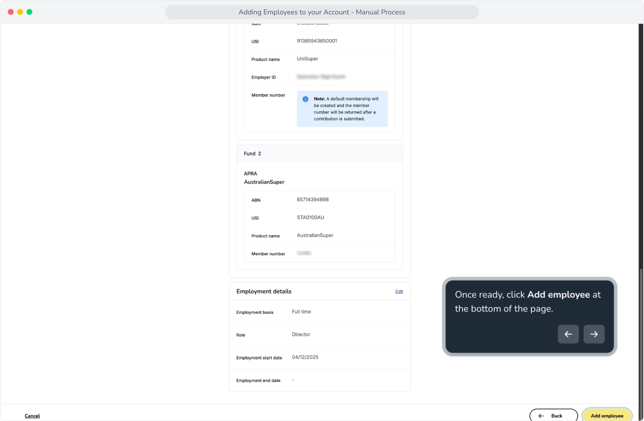Select the Employment start date value
The height and width of the screenshot is (421, 644).
(305, 357)
